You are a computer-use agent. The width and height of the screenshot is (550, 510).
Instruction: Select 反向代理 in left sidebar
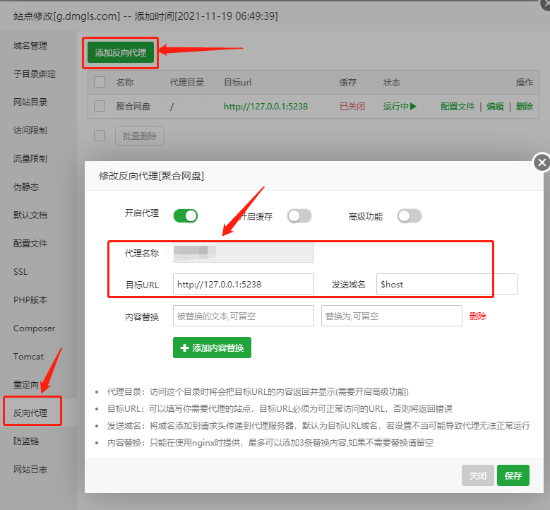pyautogui.click(x=31, y=413)
